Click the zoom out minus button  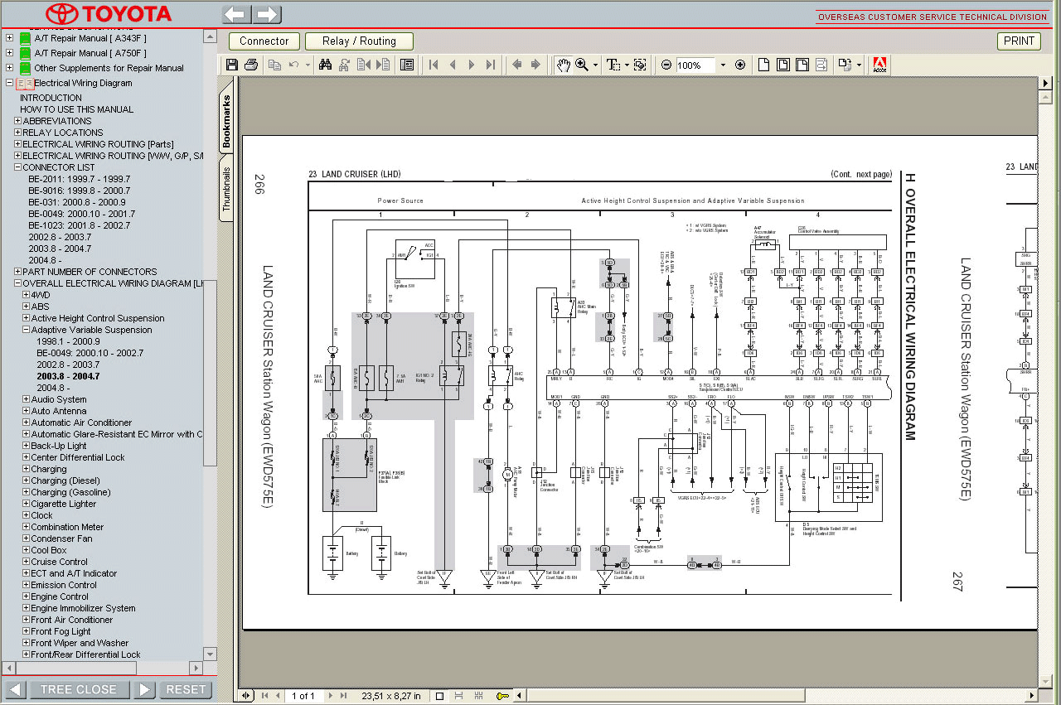(x=666, y=65)
